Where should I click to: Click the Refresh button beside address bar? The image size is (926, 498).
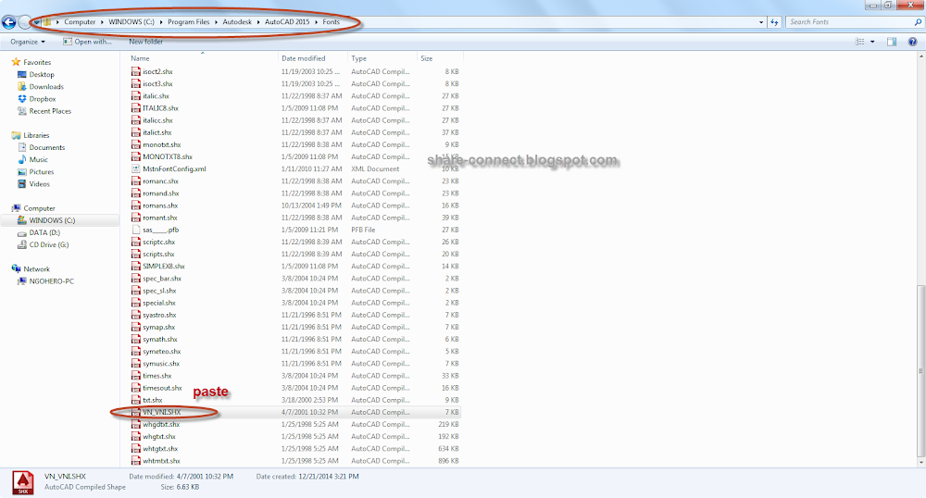[774, 22]
